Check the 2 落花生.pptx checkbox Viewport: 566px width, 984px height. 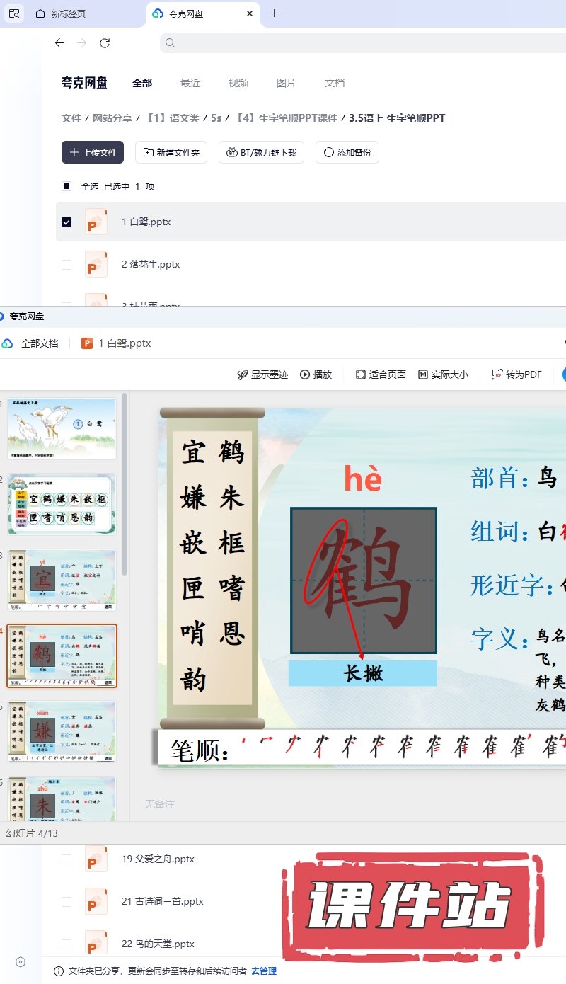point(67,264)
